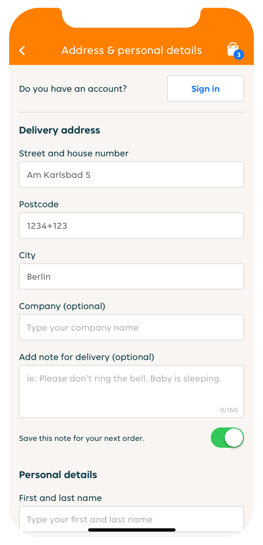Image resolution: width=263 pixels, height=545 pixels.
Task: Focus the delivery note text area
Action: [x=131, y=392]
